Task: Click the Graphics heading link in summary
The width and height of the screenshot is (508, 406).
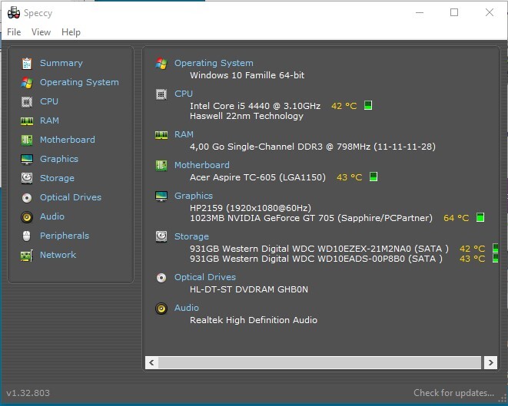Action: click(x=194, y=196)
